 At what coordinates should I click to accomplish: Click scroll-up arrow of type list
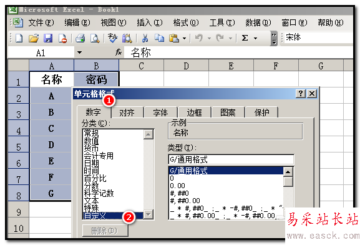pyautogui.click(x=288, y=172)
